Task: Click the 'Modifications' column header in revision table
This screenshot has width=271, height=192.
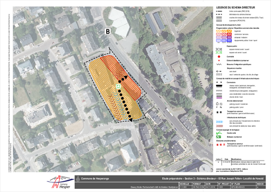Action: point(236,159)
